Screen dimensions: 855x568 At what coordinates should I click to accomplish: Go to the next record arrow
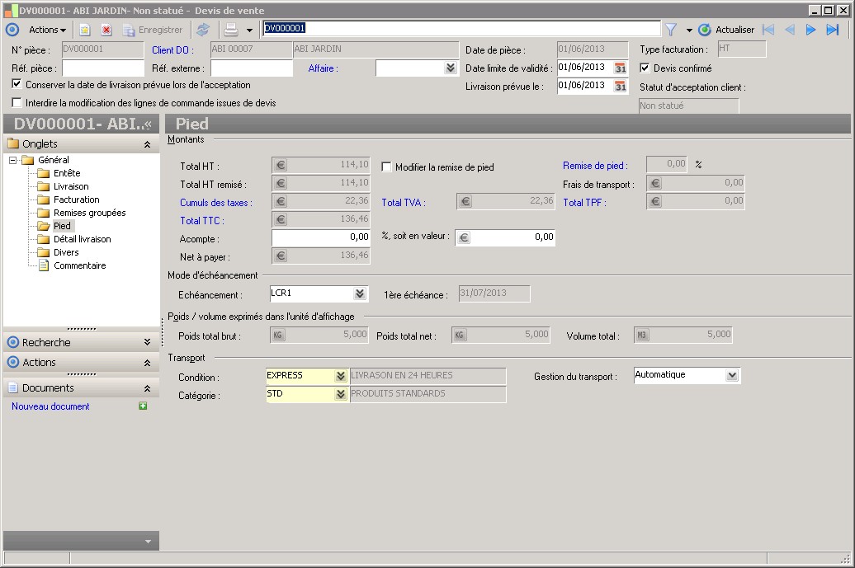(x=810, y=30)
